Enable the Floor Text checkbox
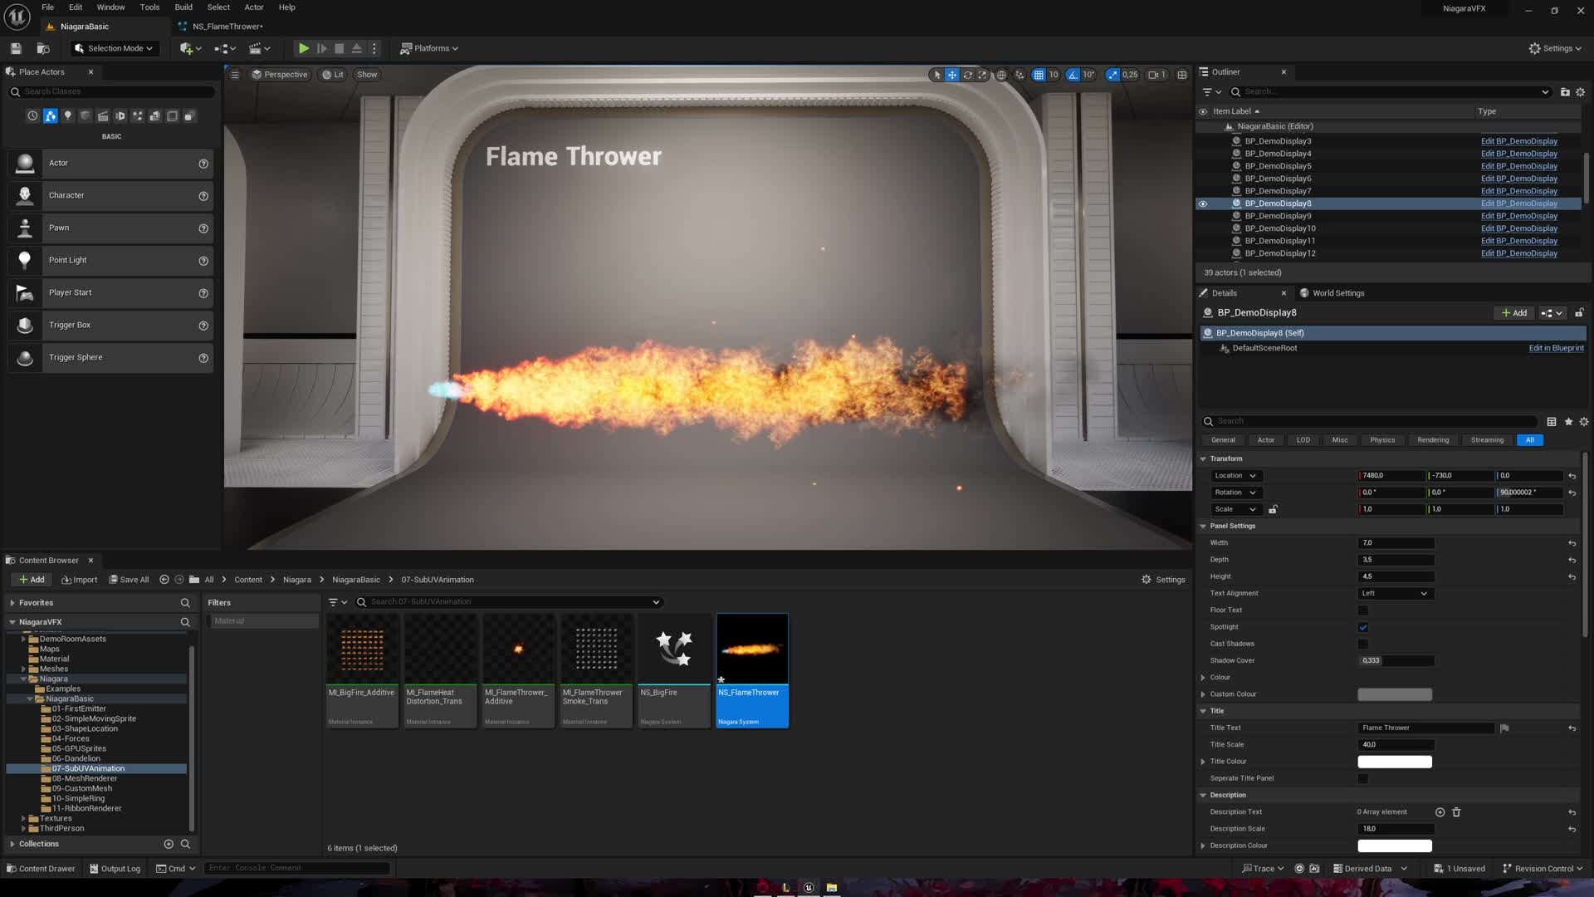1594x897 pixels. point(1362,610)
